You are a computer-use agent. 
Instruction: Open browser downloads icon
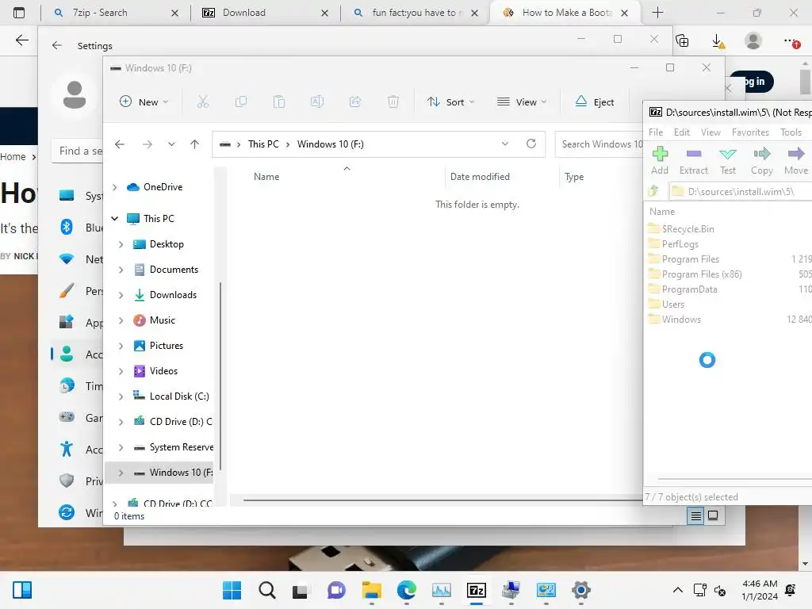(718, 41)
